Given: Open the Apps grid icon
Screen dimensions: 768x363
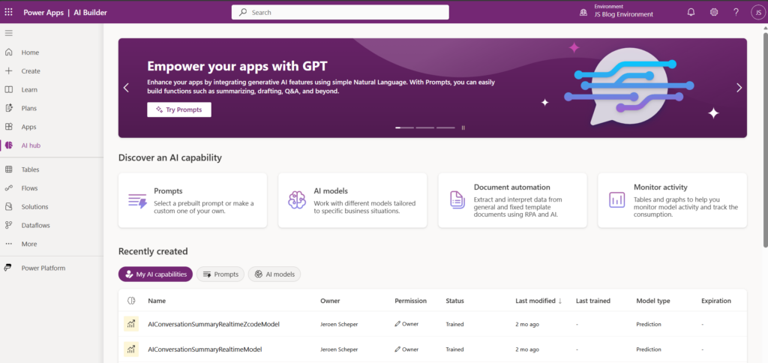Looking at the screenshot, I should [x=9, y=127].
